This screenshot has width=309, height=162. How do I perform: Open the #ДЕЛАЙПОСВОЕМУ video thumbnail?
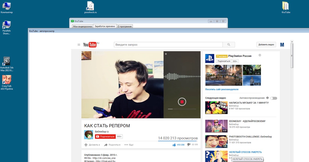[x=216, y=126]
